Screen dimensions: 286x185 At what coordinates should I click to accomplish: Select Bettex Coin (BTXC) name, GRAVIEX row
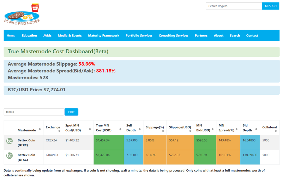click(26, 157)
